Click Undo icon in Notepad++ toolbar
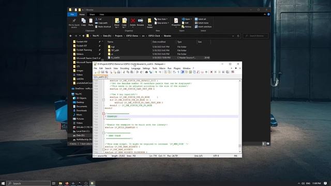 click(x=137, y=72)
